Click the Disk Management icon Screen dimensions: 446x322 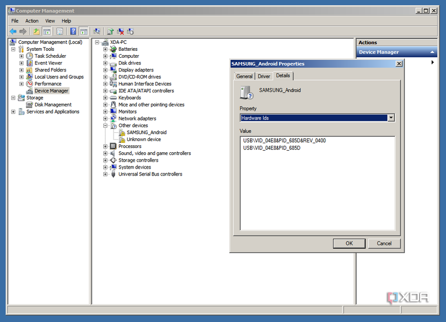coord(30,105)
